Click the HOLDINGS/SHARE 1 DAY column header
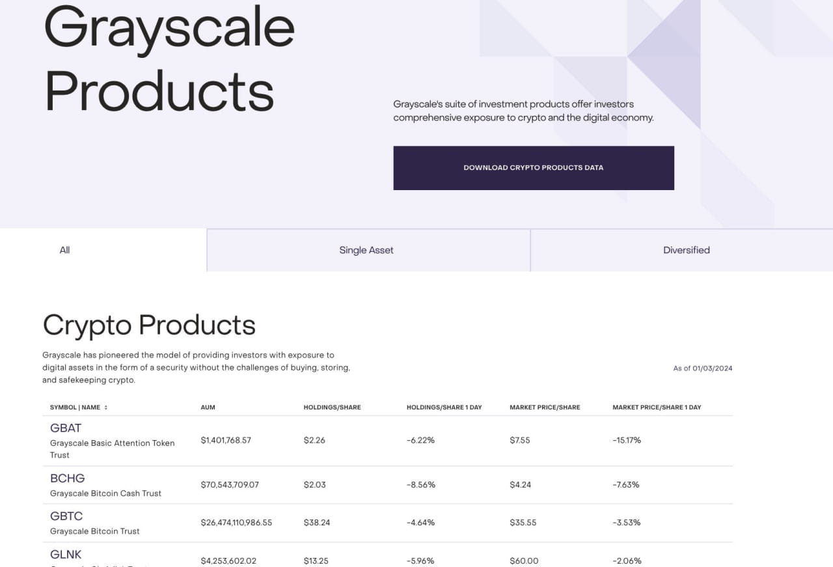 444,408
